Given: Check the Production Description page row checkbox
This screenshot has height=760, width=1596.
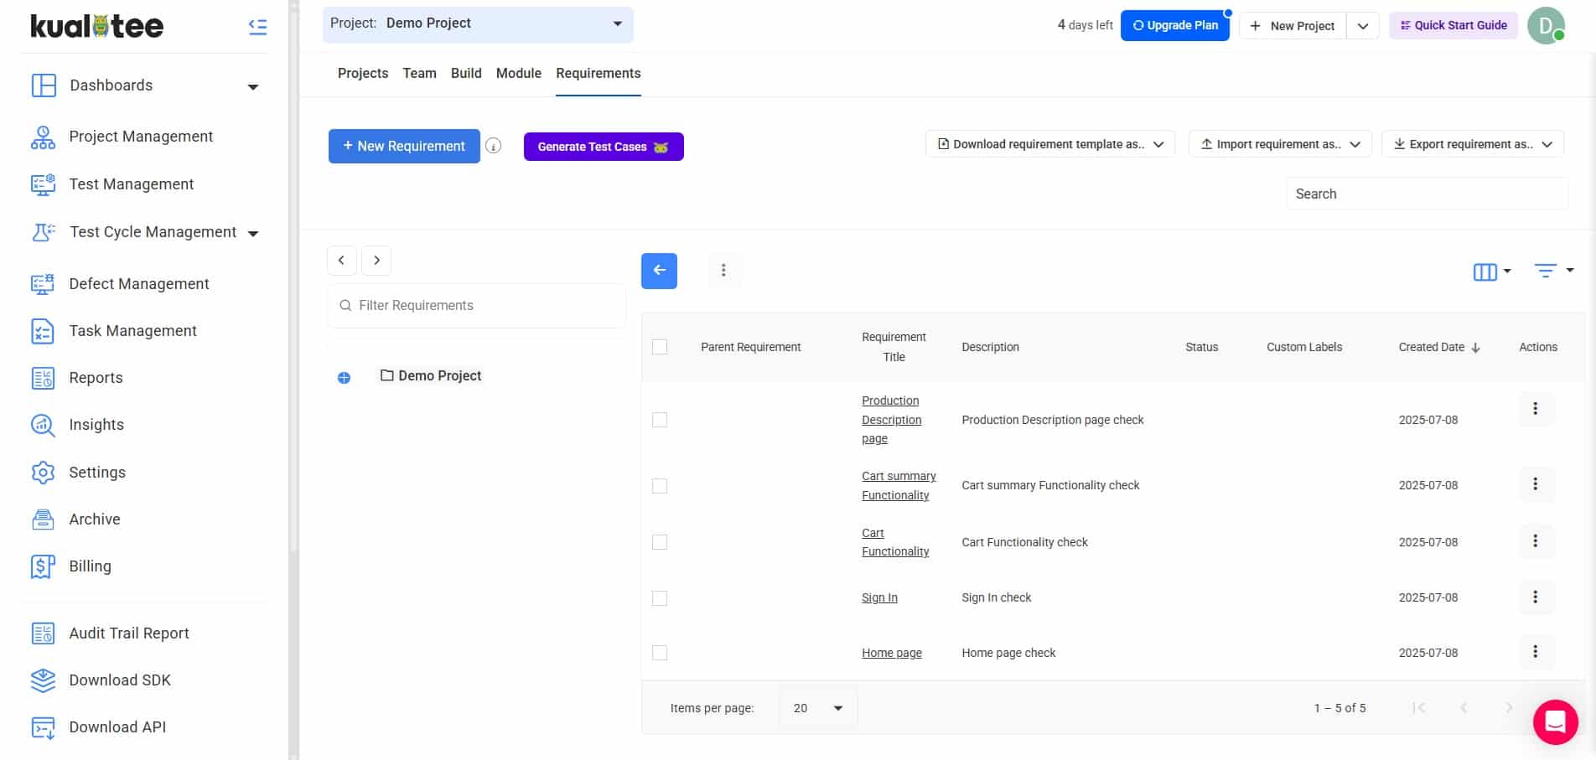Looking at the screenshot, I should coord(660,420).
